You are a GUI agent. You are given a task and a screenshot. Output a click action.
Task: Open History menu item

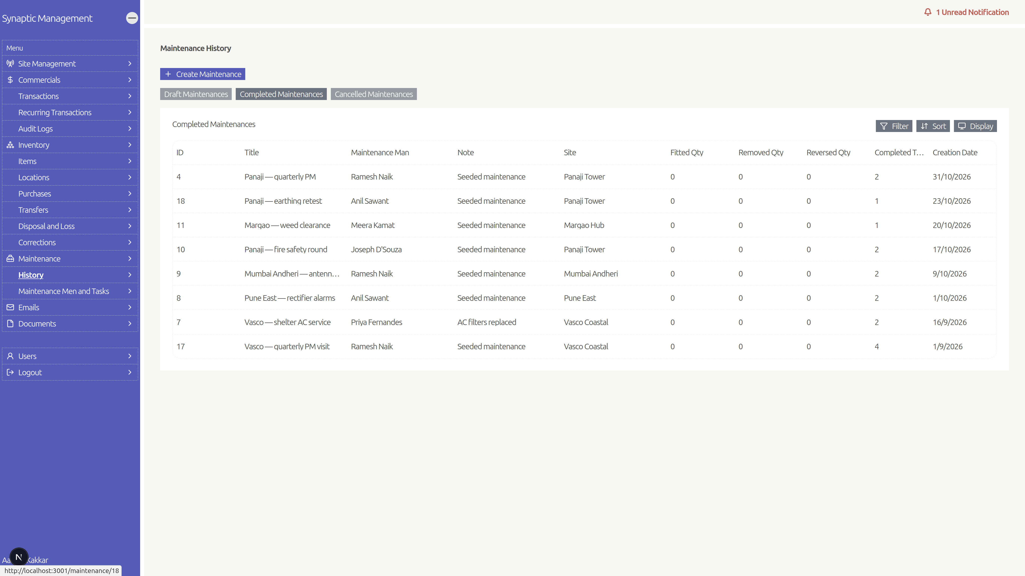(x=70, y=275)
